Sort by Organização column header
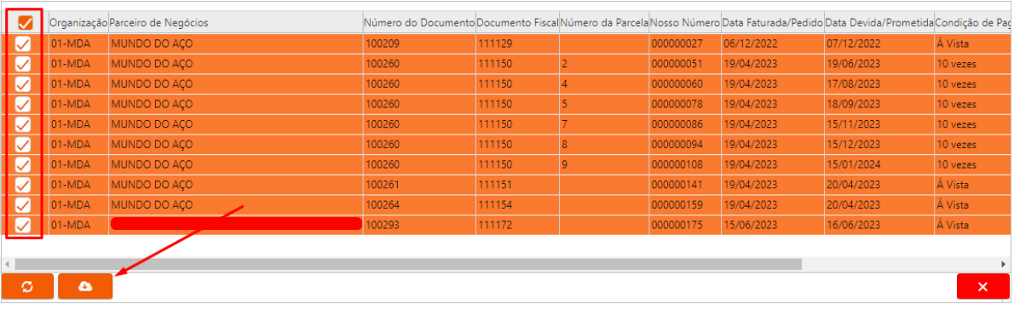This screenshot has width=1014, height=310. [x=78, y=23]
